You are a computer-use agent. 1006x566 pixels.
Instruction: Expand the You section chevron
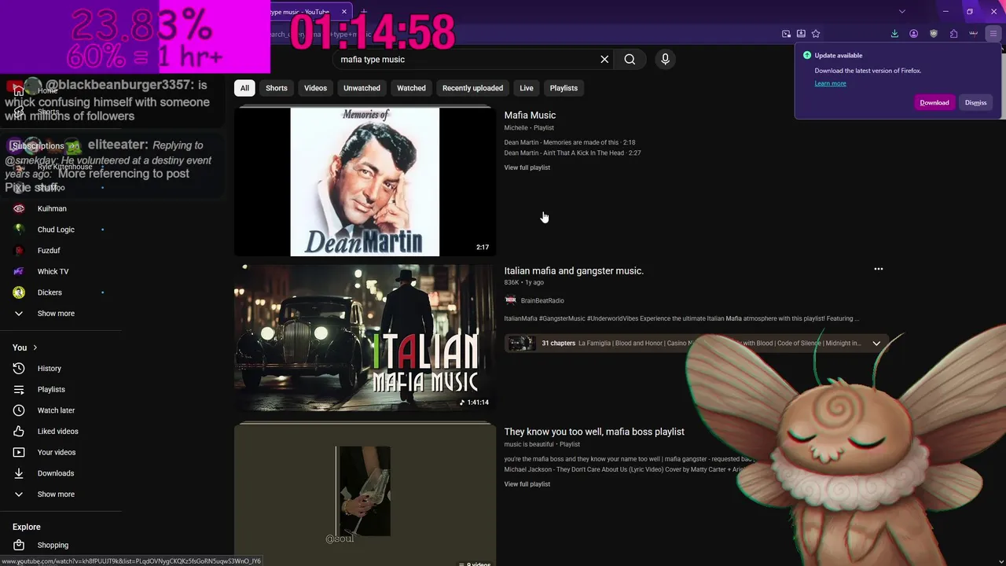click(35, 347)
